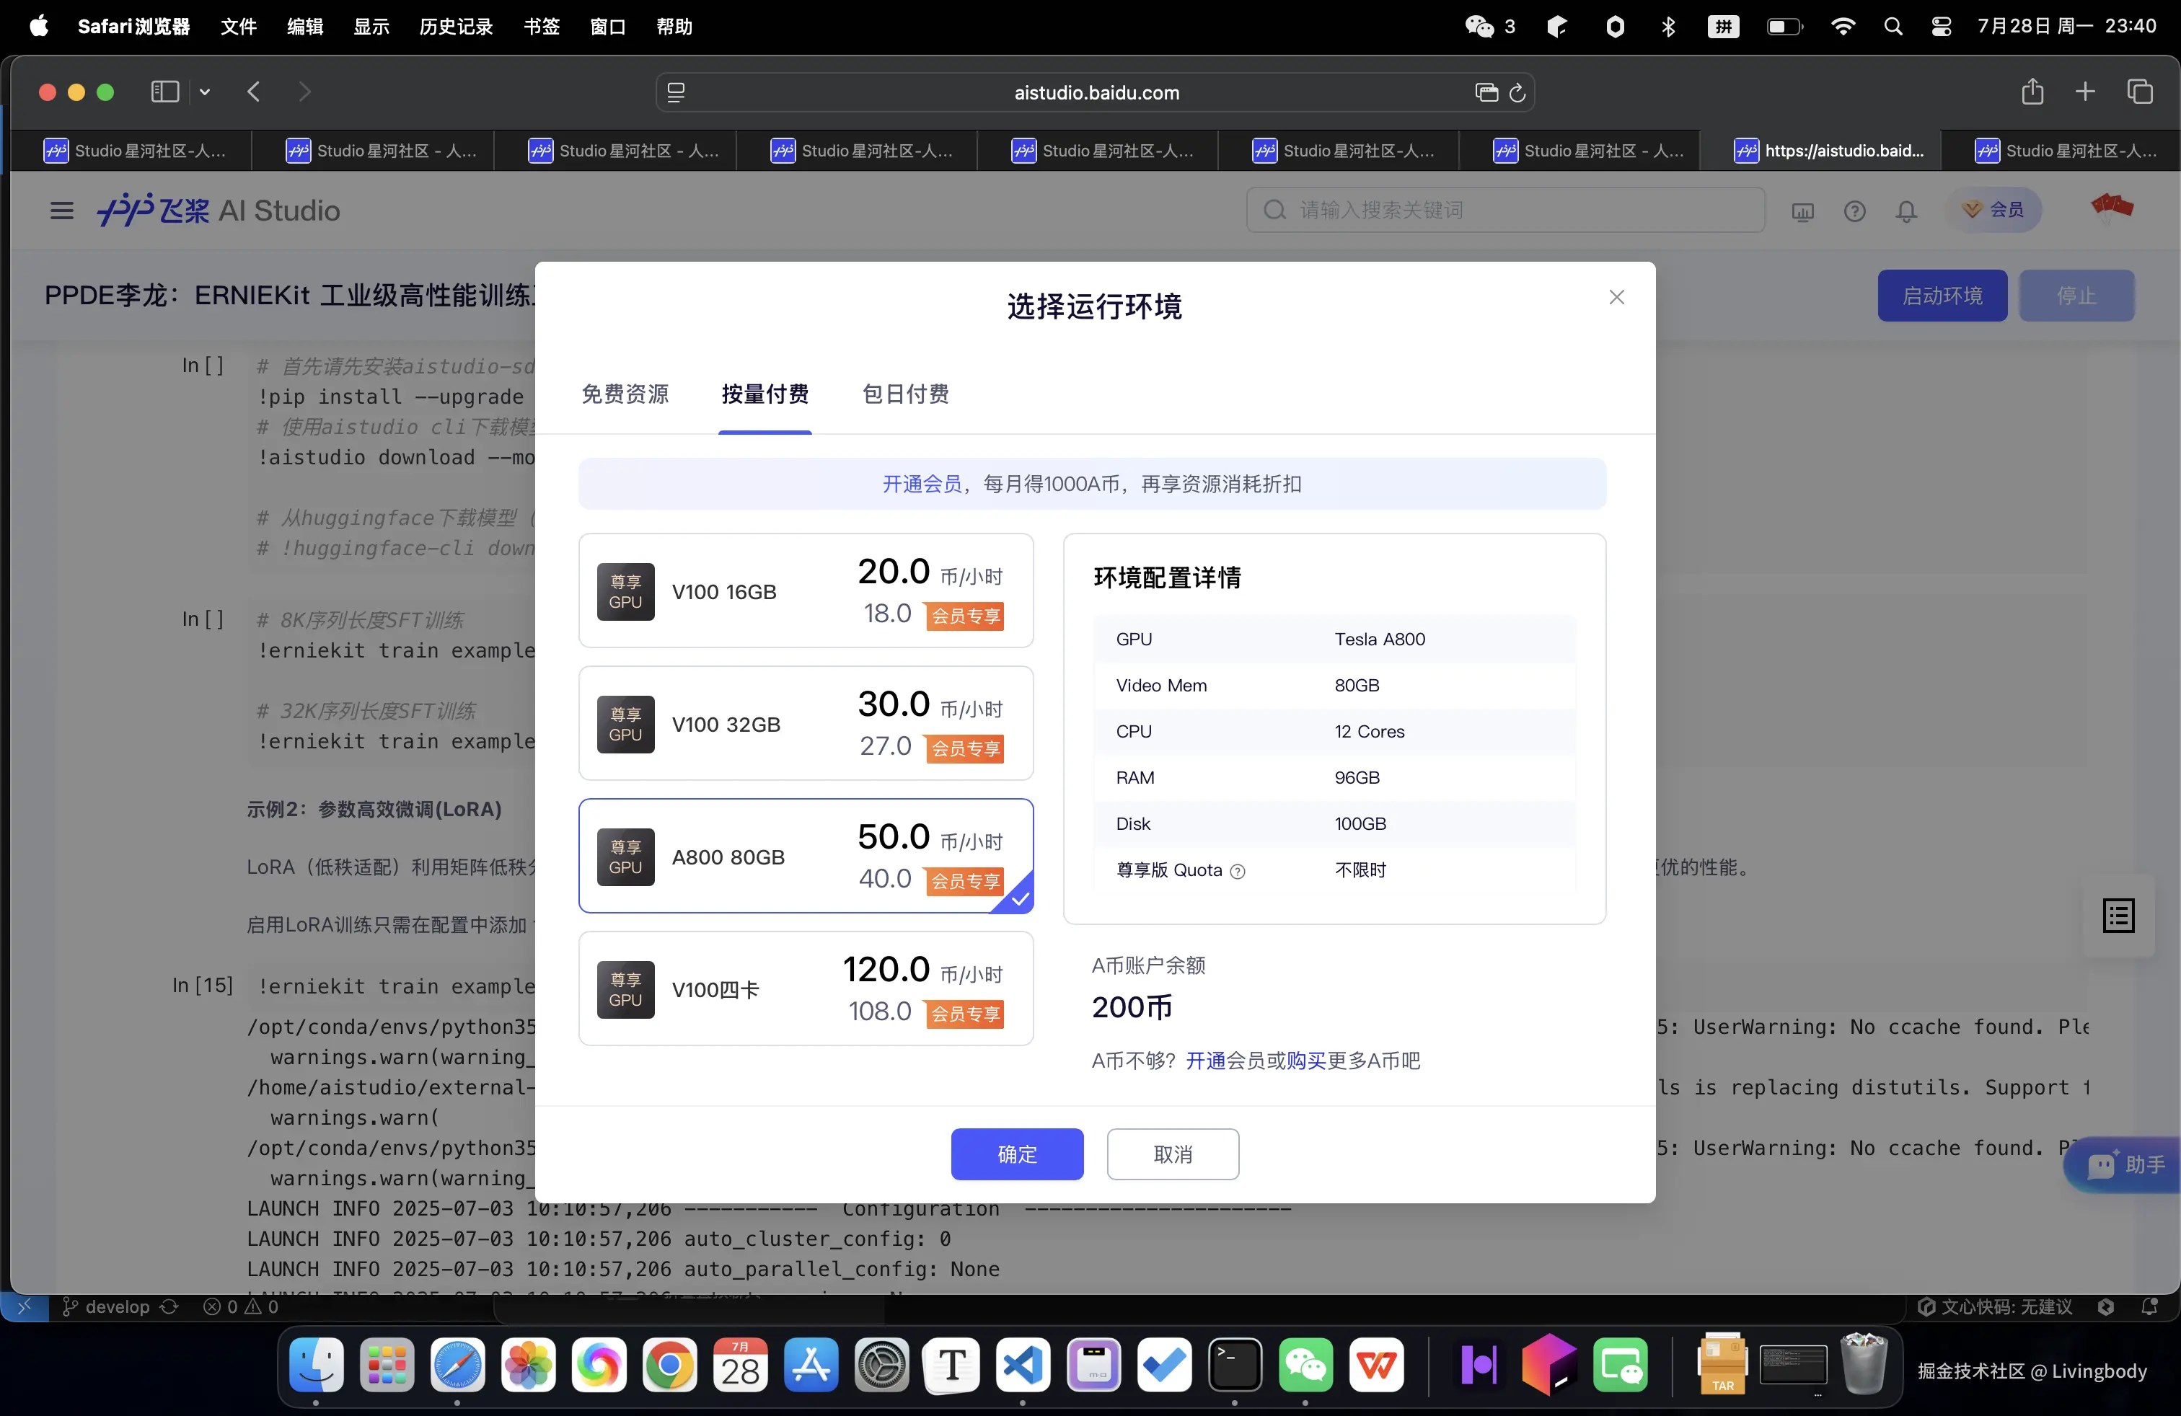The width and height of the screenshot is (2181, 1416).
Task: Switch to the 包日付费 tab
Action: pos(904,394)
